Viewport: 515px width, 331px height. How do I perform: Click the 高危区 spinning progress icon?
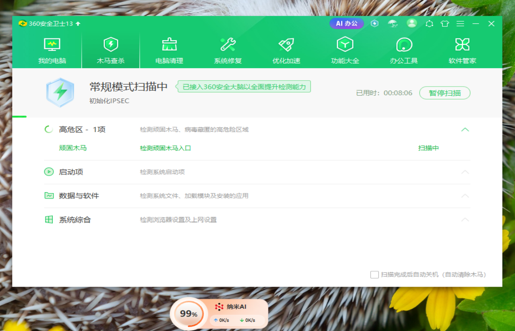coord(49,130)
